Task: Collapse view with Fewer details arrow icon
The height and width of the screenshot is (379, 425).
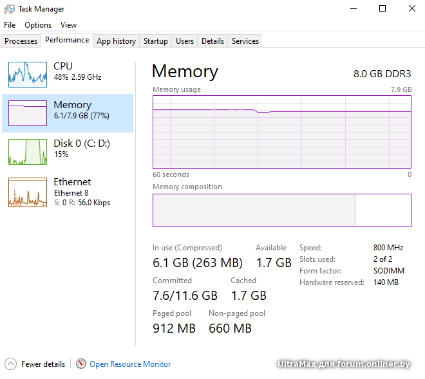Action: pos(10,364)
